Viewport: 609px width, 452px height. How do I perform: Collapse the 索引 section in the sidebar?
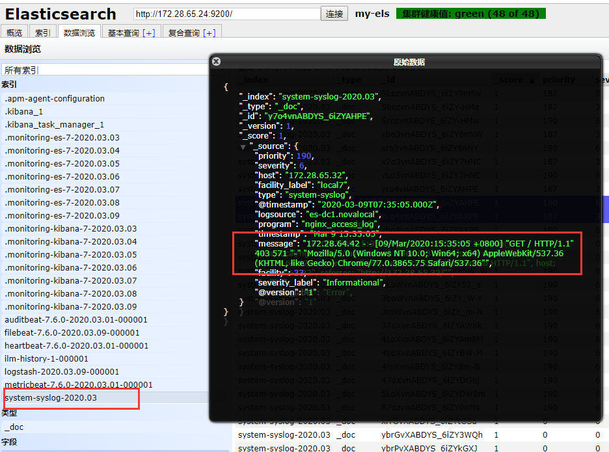(8, 83)
